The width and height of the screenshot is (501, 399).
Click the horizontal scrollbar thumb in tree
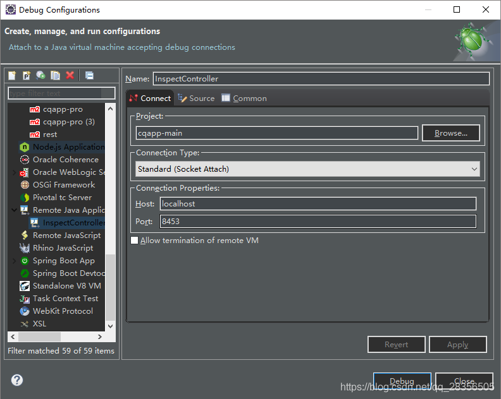tap(40, 336)
